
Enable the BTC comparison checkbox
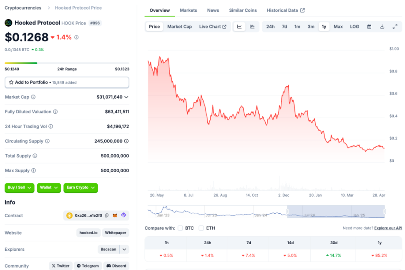coord(180,228)
